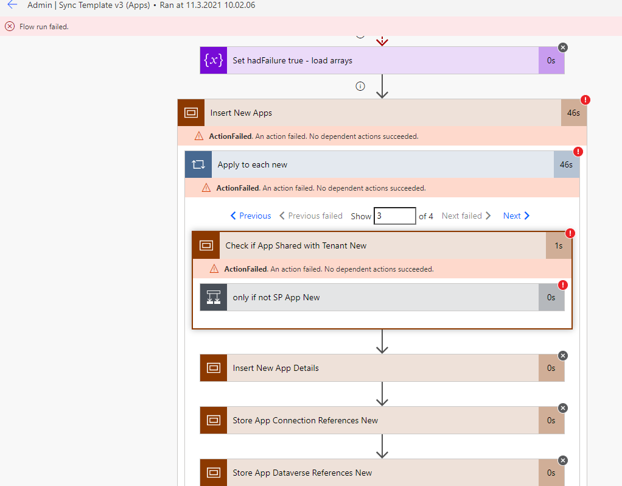Dismiss the Flow run failed banner
622x486 pixels.
[9, 26]
